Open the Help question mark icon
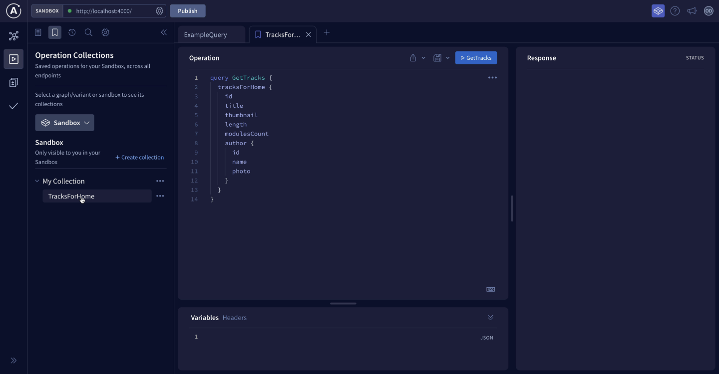719x374 pixels. click(x=675, y=11)
